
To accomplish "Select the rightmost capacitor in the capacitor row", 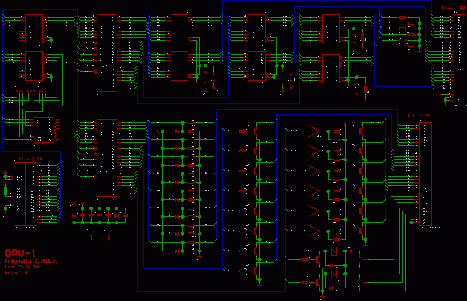I will click(x=125, y=215).
